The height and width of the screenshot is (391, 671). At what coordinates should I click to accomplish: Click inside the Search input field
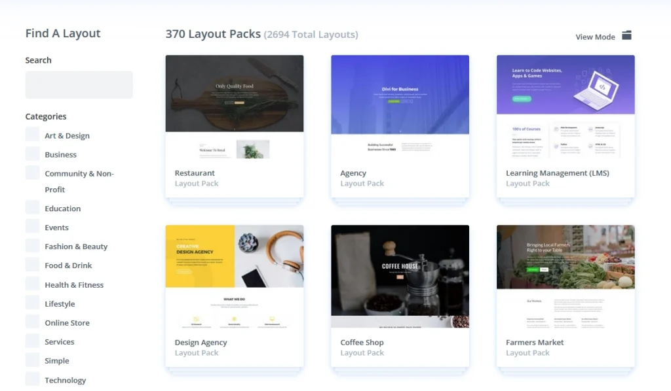pos(79,84)
